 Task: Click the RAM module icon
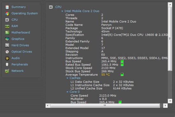point(7,26)
